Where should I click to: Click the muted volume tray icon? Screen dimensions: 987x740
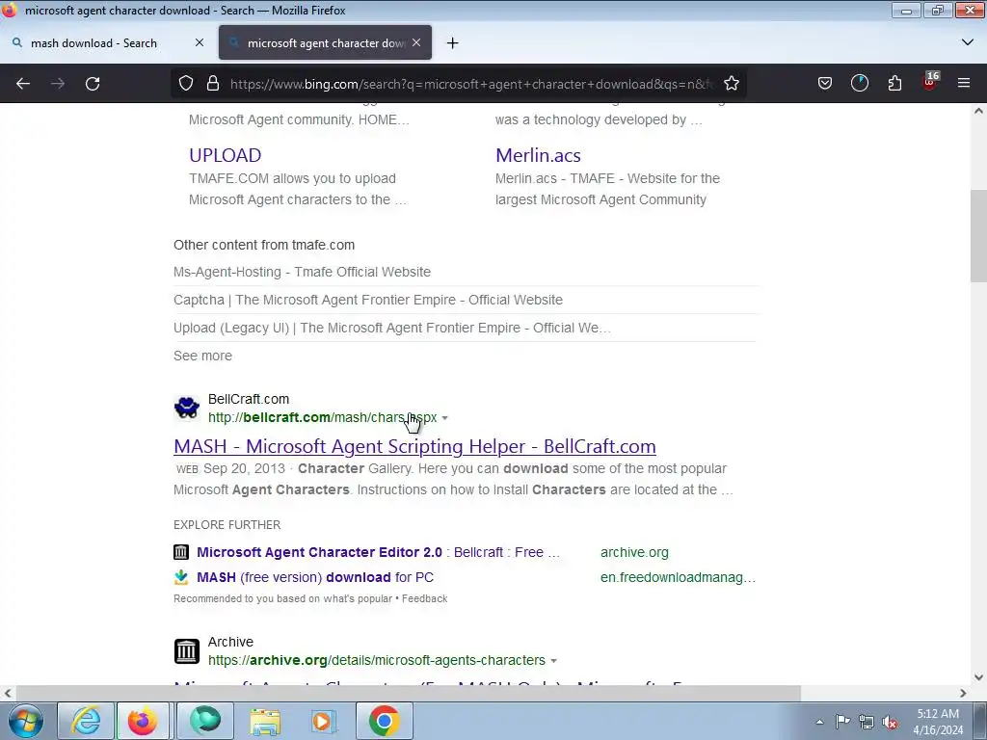click(x=890, y=722)
